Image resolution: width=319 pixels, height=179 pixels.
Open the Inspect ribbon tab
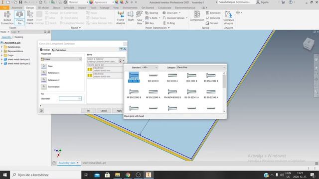click(x=82, y=8)
